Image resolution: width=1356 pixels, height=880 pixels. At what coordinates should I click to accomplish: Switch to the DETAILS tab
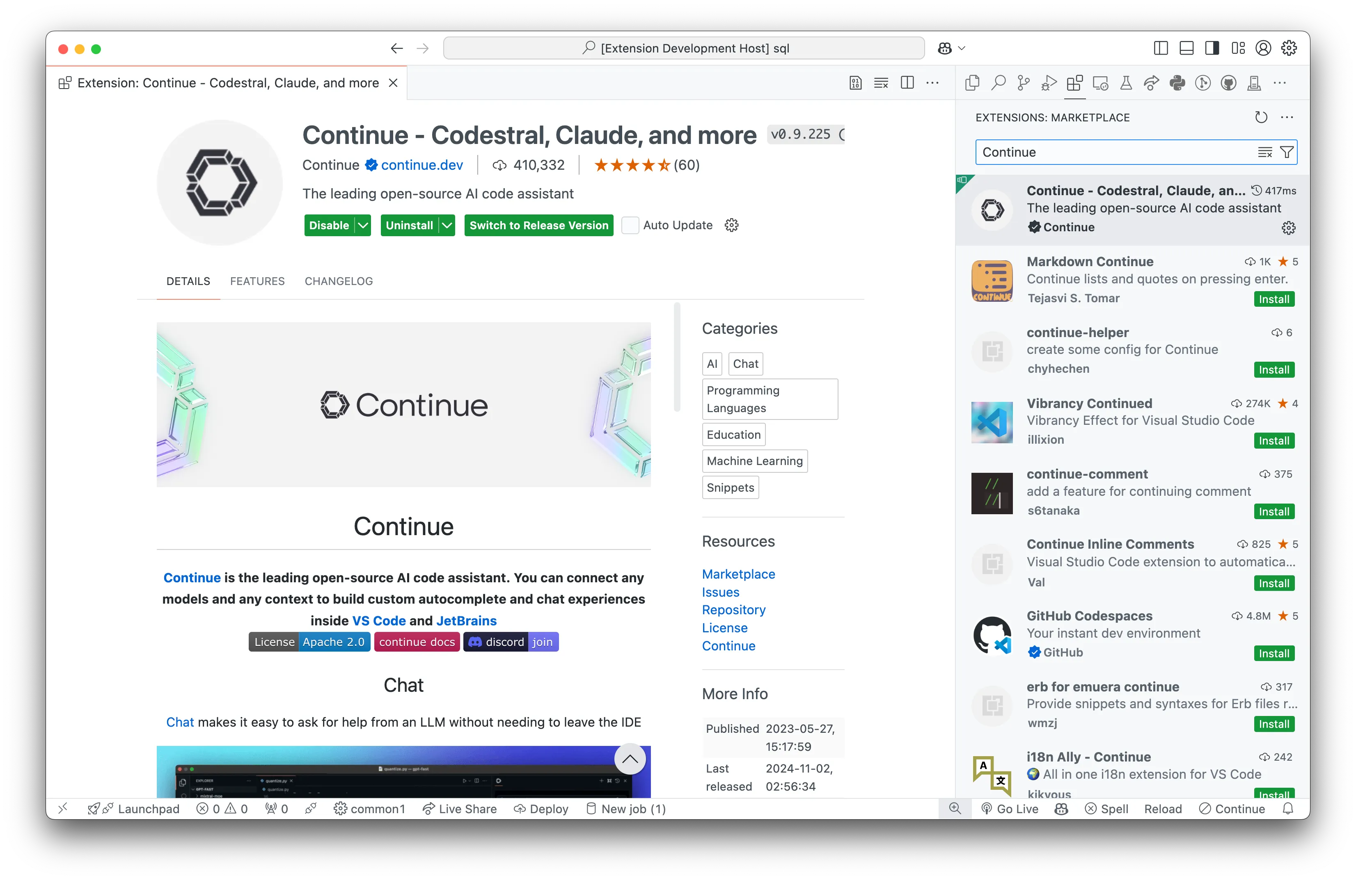[x=188, y=281]
